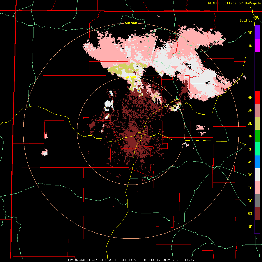Viewport: 262px width, 262px height.
Task: Click the HA legend label
Action: pos(250,98)
